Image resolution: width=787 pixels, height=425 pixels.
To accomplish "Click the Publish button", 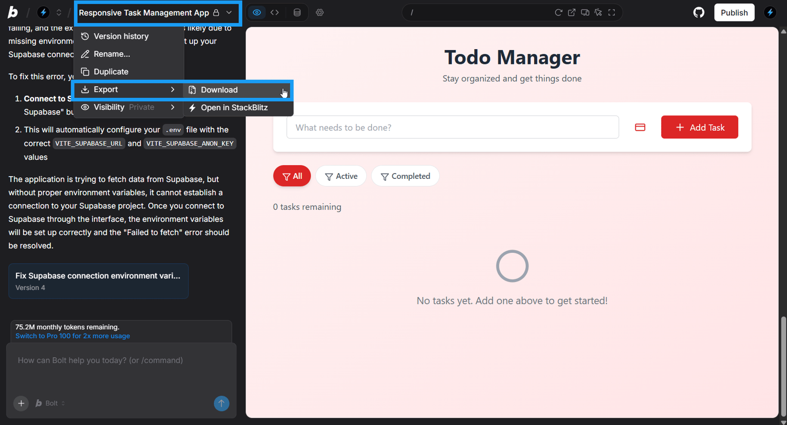I will pyautogui.click(x=734, y=12).
